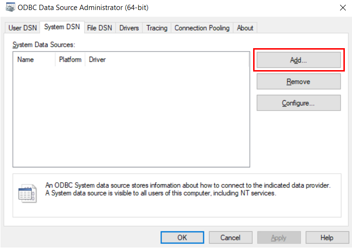The image size is (352, 248).
Task: Close the ODBC Data Source Administrator window
Action: [x=342, y=8]
